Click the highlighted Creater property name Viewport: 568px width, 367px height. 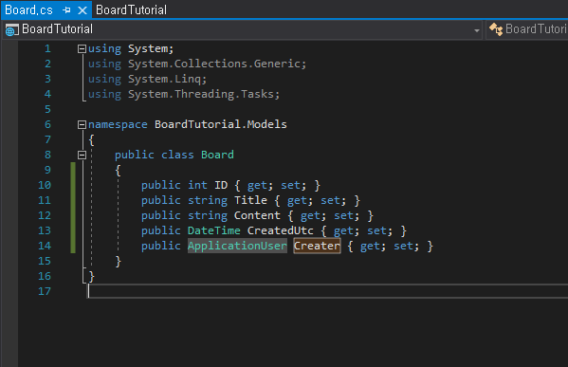click(317, 246)
